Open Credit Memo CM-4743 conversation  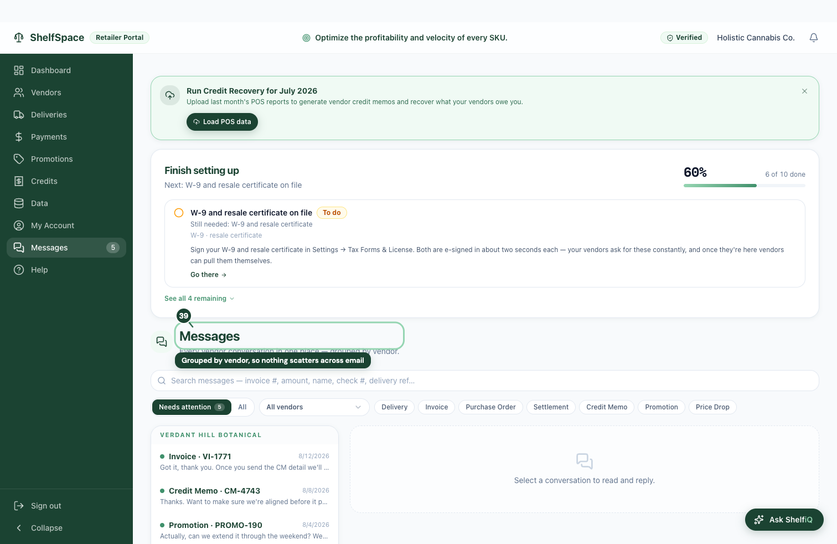[x=245, y=496]
